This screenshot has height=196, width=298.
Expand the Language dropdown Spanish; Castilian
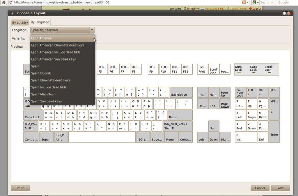coord(62,30)
